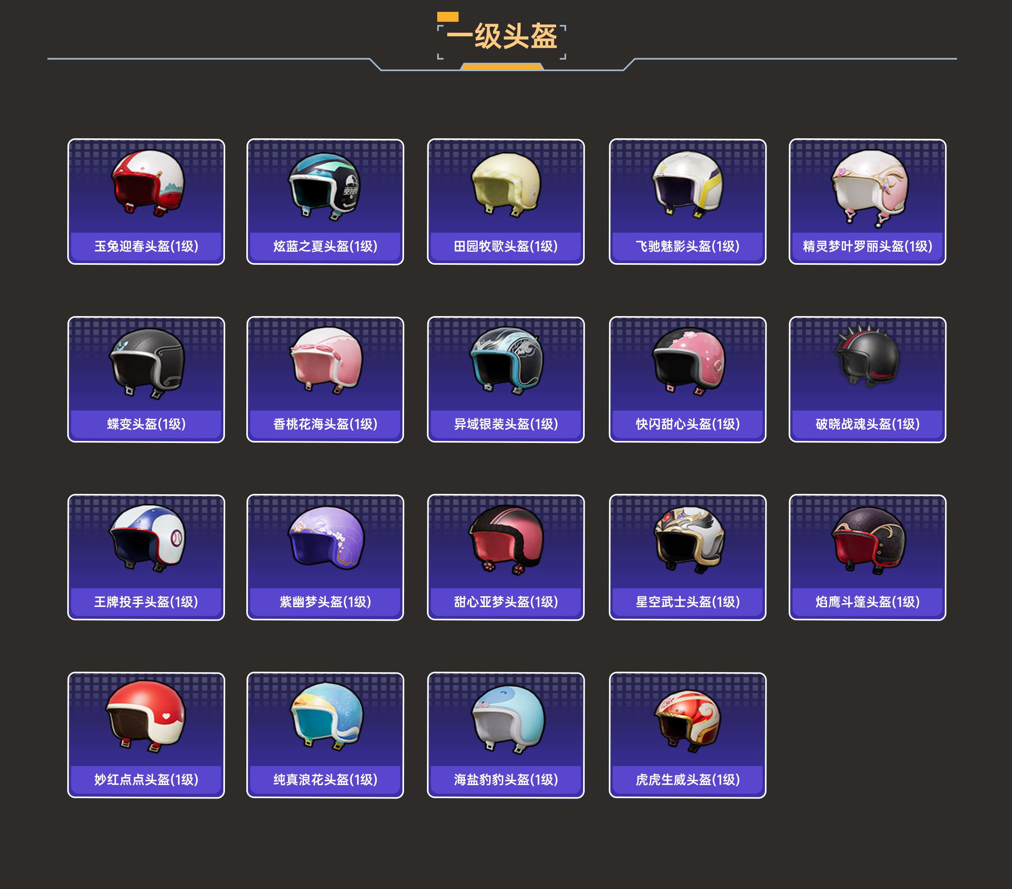Choose the 异域银装头盔 helmet icon
The image size is (1012, 889).
pos(506,360)
